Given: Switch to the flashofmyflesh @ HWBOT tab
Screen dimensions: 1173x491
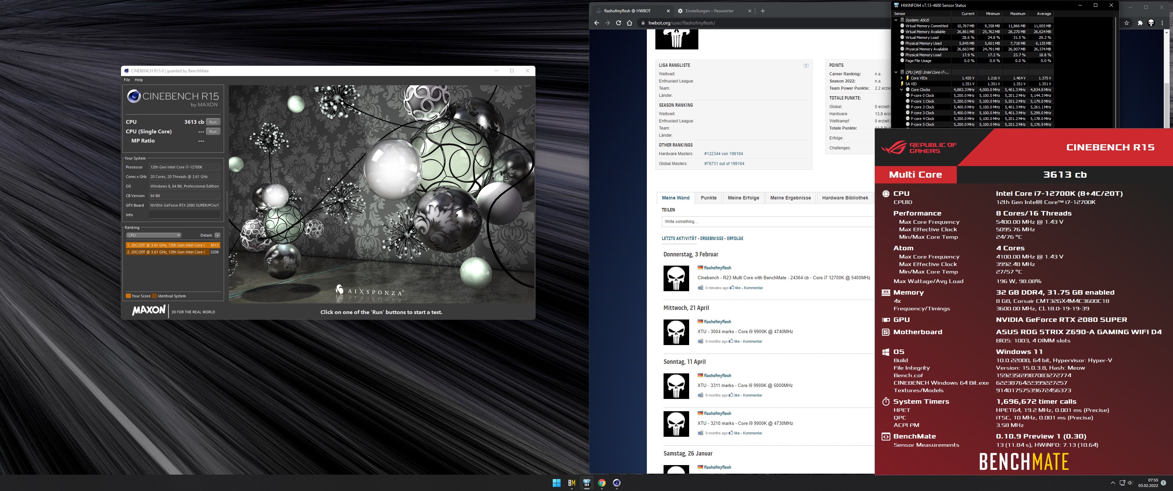Looking at the screenshot, I should click(x=627, y=11).
